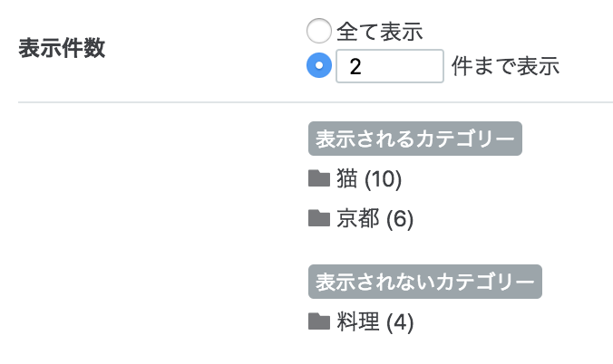Click the (6) count next to 京都
Image resolution: width=613 pixels, height=364 pixels.
tap(400, 219)
